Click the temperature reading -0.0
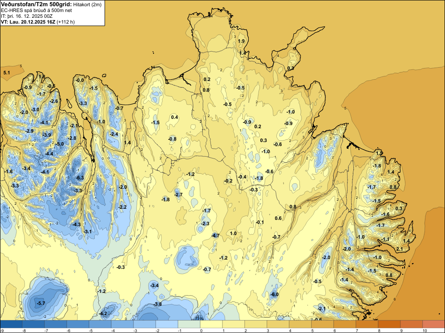445x333 pixels. pyautogui.click(x=80, y=80)
